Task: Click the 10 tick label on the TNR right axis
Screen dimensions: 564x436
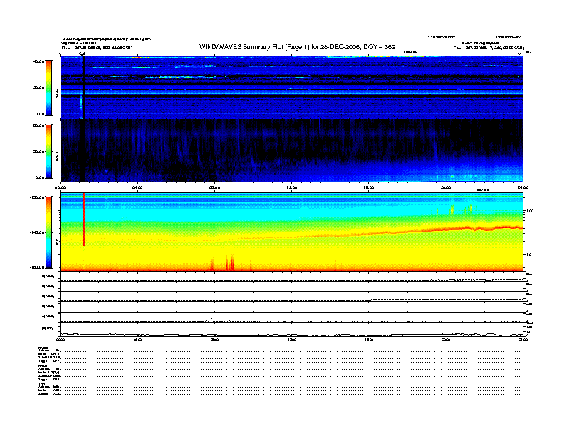Action: 528,254
